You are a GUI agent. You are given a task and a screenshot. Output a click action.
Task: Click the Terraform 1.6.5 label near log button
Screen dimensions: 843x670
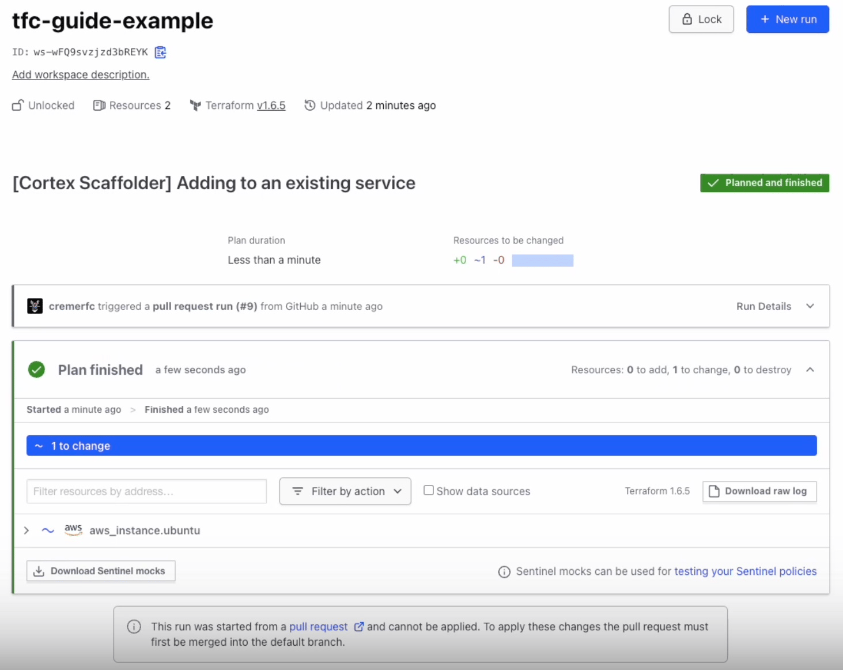pos(657,491)
